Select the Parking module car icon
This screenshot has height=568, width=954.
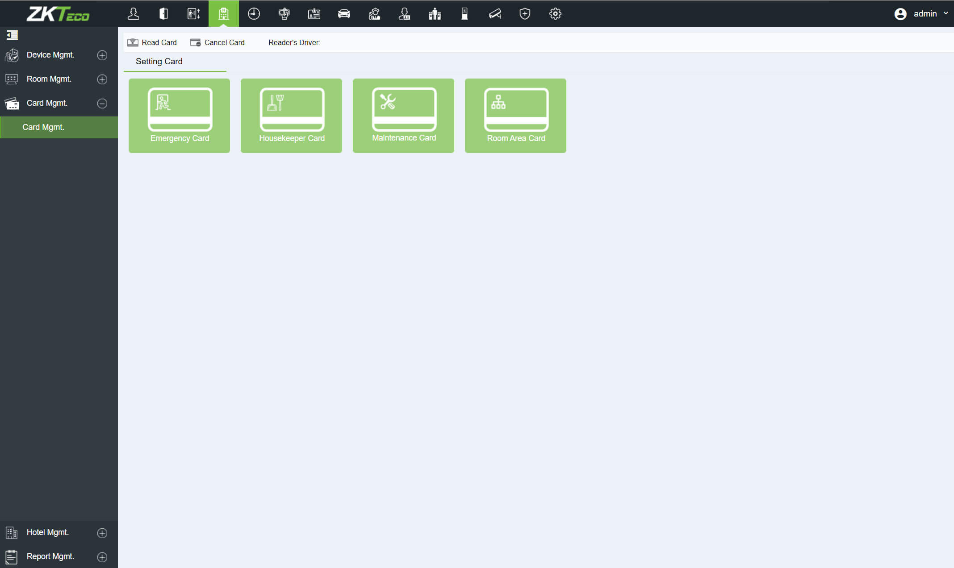[344, 13]
